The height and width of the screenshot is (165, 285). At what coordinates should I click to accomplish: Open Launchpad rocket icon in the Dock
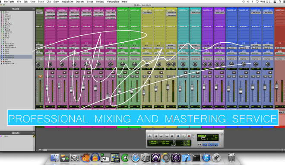click(x=216, y=158)
